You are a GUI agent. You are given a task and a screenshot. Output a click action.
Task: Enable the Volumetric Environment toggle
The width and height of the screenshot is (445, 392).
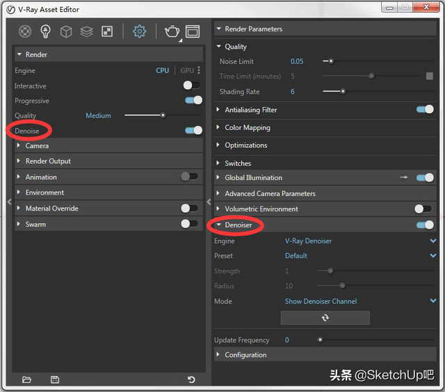(423, 209)
